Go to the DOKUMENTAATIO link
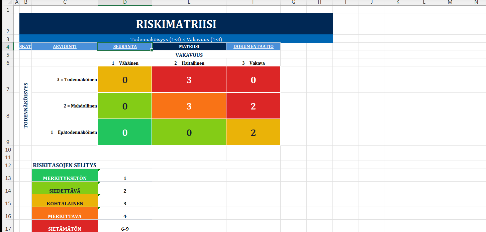This screenshot has height=232, width=486. click(253, 47)
